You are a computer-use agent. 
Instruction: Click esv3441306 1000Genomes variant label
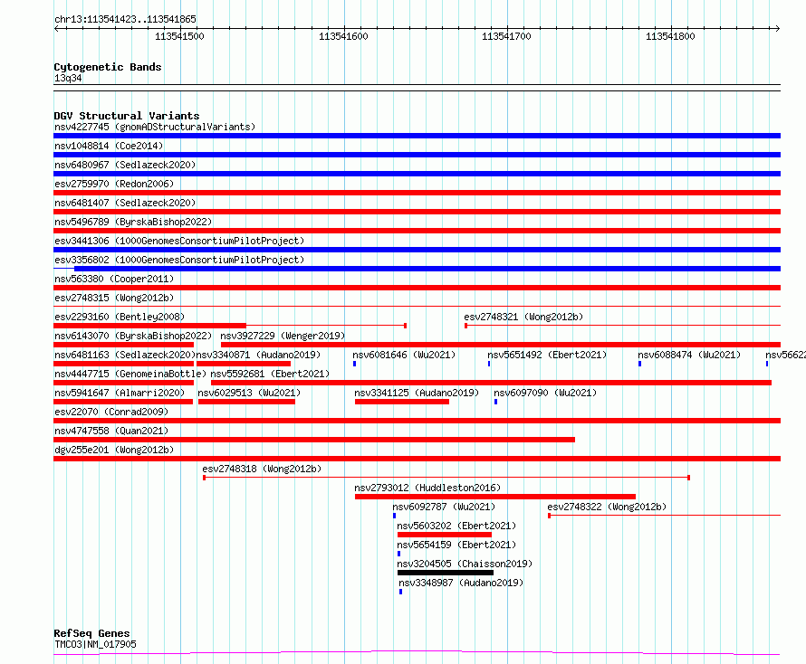179,241
